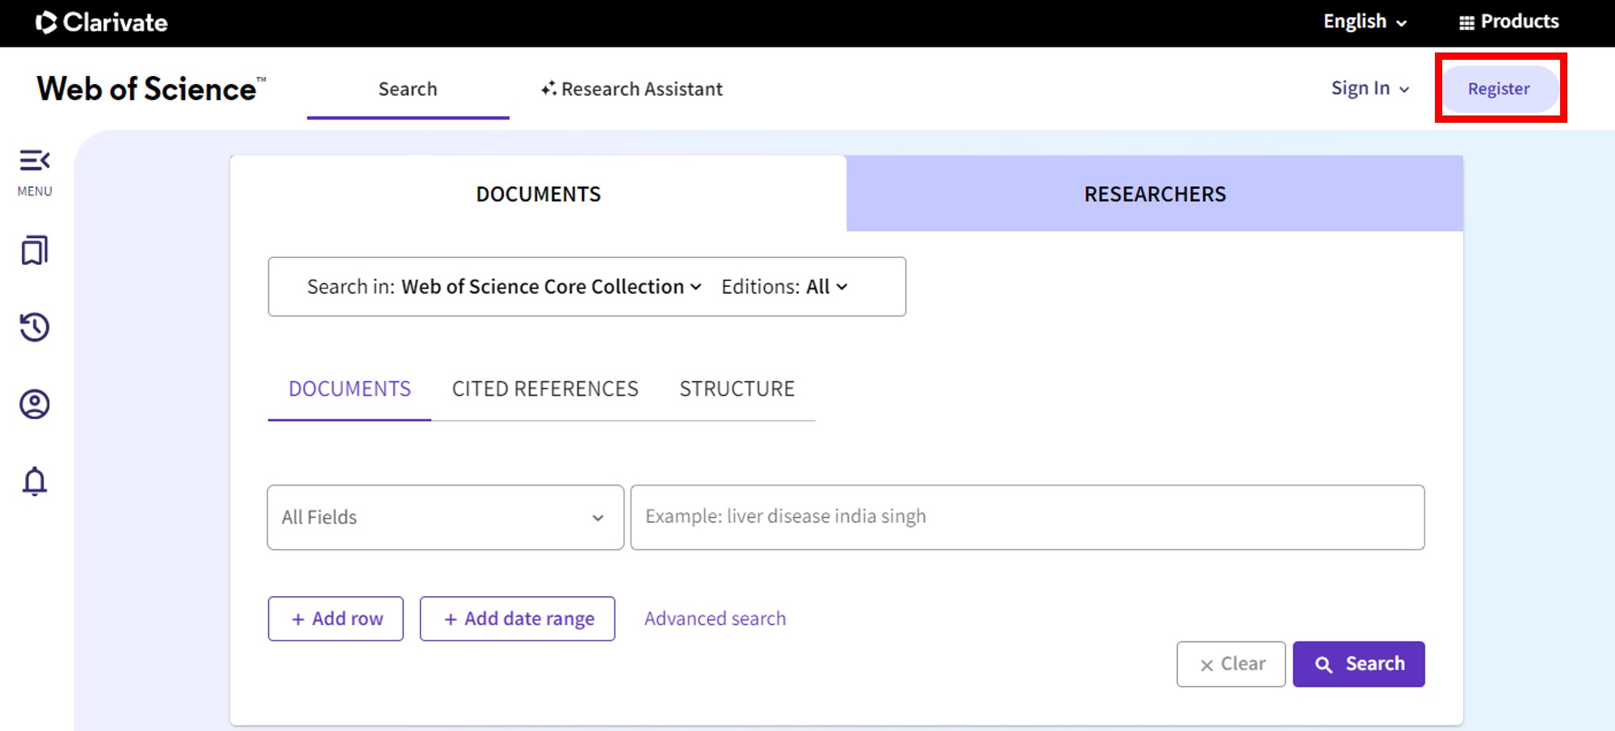Click the Clear button

click(x=1231, y=664)
